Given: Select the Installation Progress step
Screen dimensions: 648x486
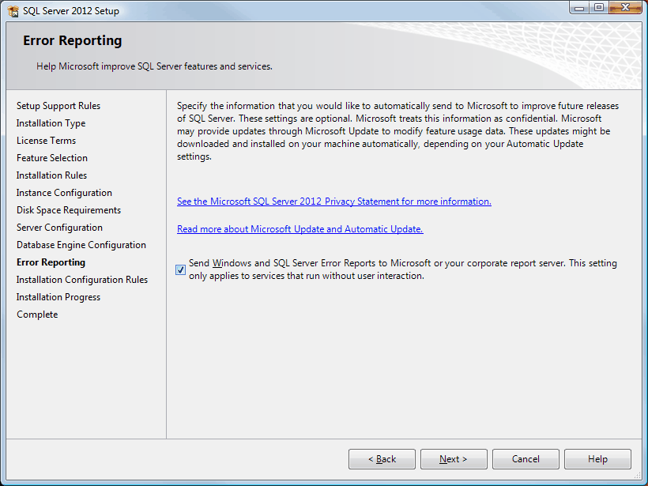Looking at the screenshot, I should click(x=58, y=296).
